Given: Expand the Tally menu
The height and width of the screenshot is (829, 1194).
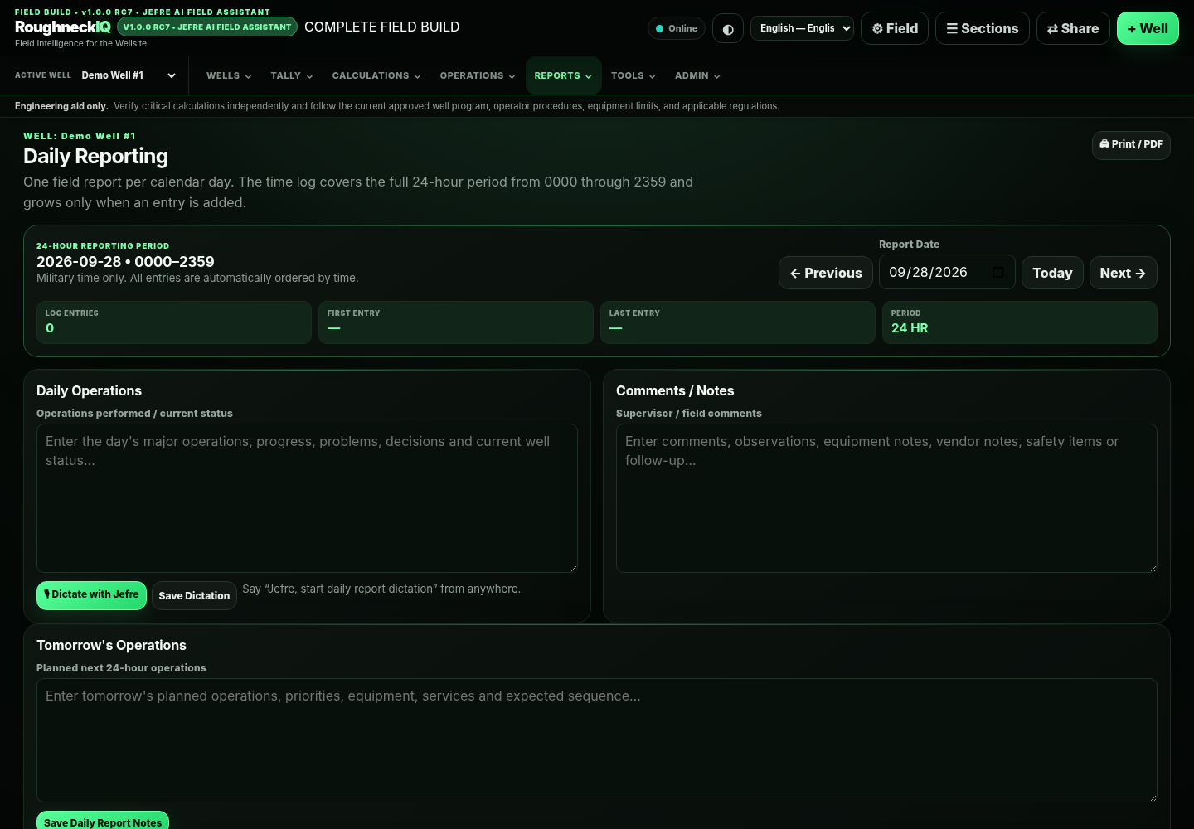Looking at the screenshot, I should point(292,75).
